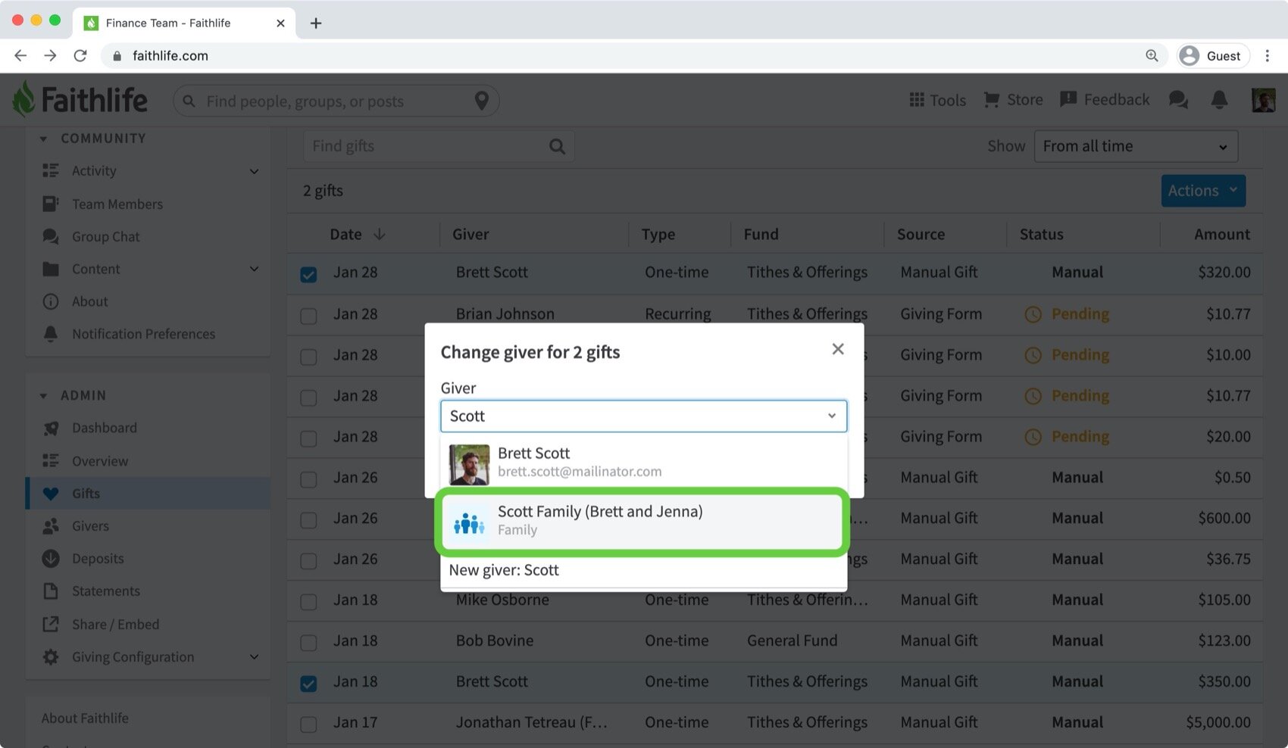Check the Mike Osborne gift checkbox
1288x748 pixels.
click(308, 602)
